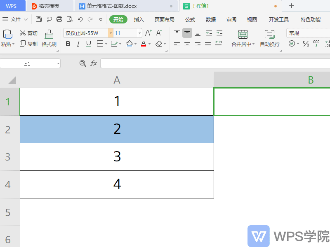Click the Print icon
This screenshot has width=330, height=247.
[59, 19]
